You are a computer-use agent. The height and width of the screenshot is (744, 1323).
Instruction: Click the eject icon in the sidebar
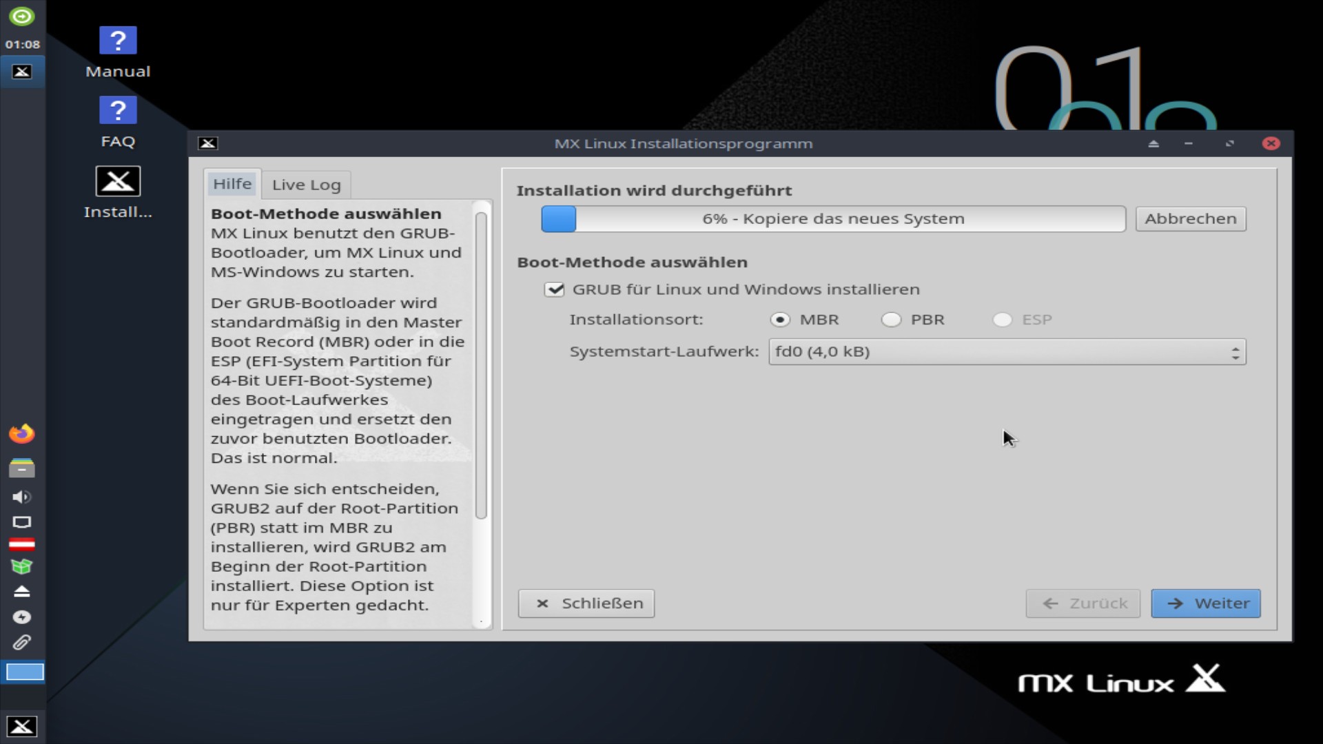click(22, 592)
